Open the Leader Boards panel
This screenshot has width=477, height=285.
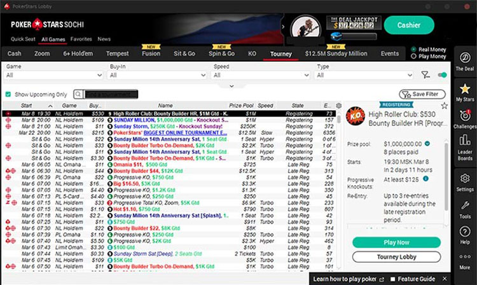pos(465,151)
